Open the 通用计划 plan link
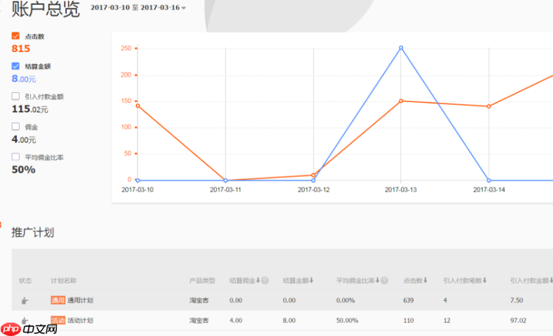 coord(80,300)
